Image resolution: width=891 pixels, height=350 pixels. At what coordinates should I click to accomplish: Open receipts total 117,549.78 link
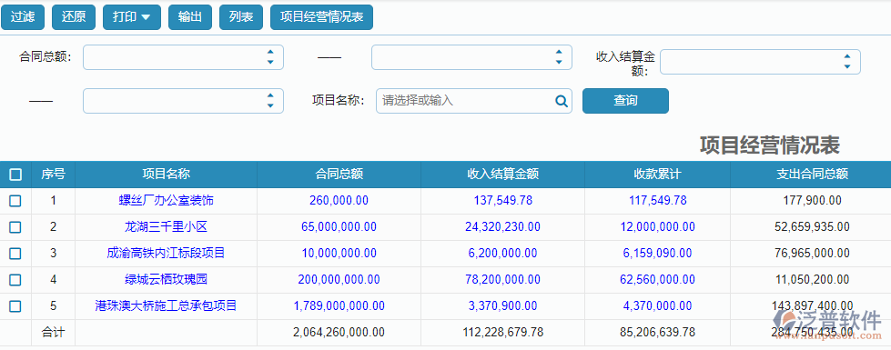pyautogui.click(x=657, y=200)
